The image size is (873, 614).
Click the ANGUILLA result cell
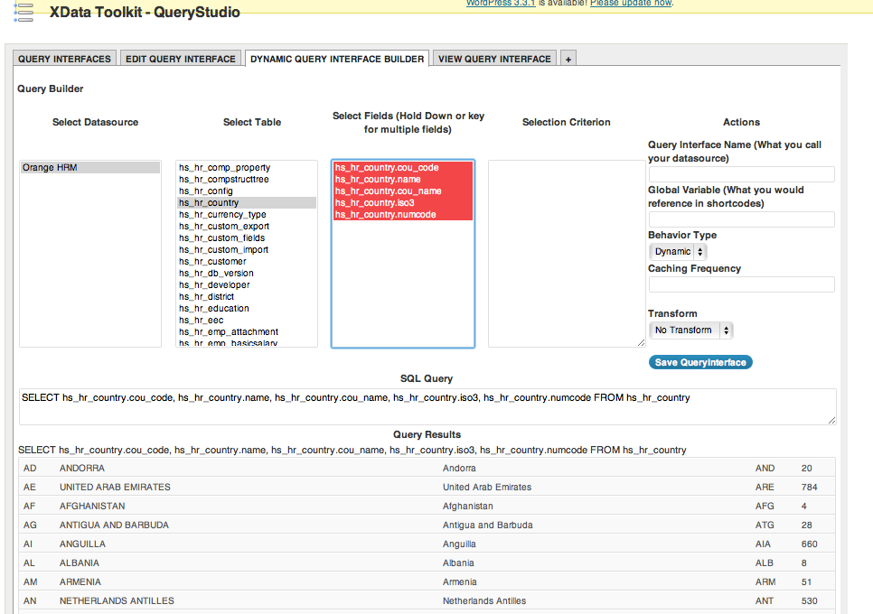pos(82,544)
